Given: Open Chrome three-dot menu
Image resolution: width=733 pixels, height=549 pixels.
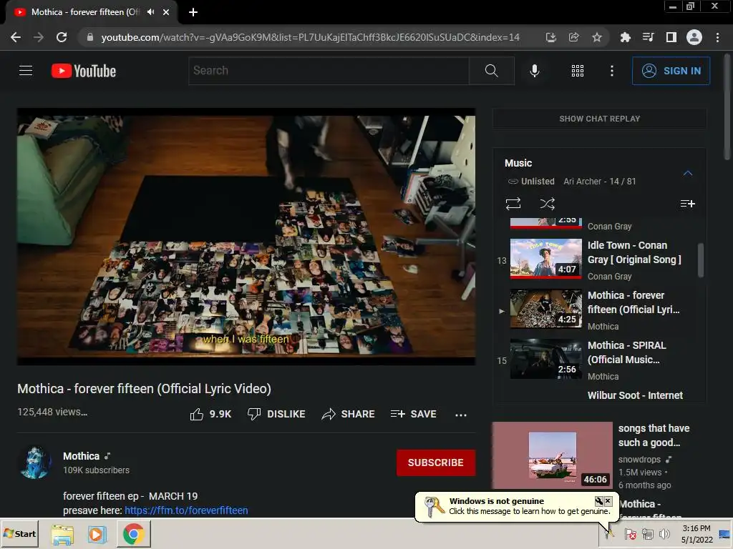Looking at the screenshot, I should coord(717,37).
